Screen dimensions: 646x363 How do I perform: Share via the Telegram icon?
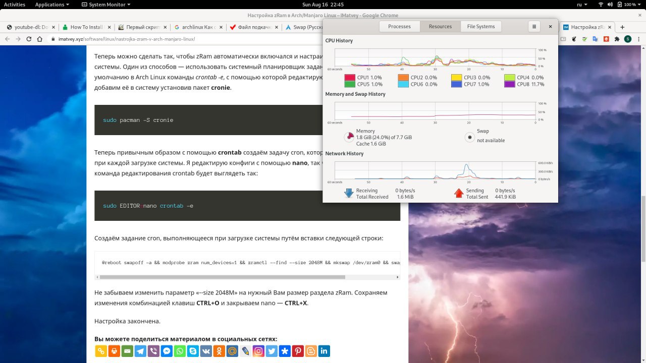coord(140,351)
